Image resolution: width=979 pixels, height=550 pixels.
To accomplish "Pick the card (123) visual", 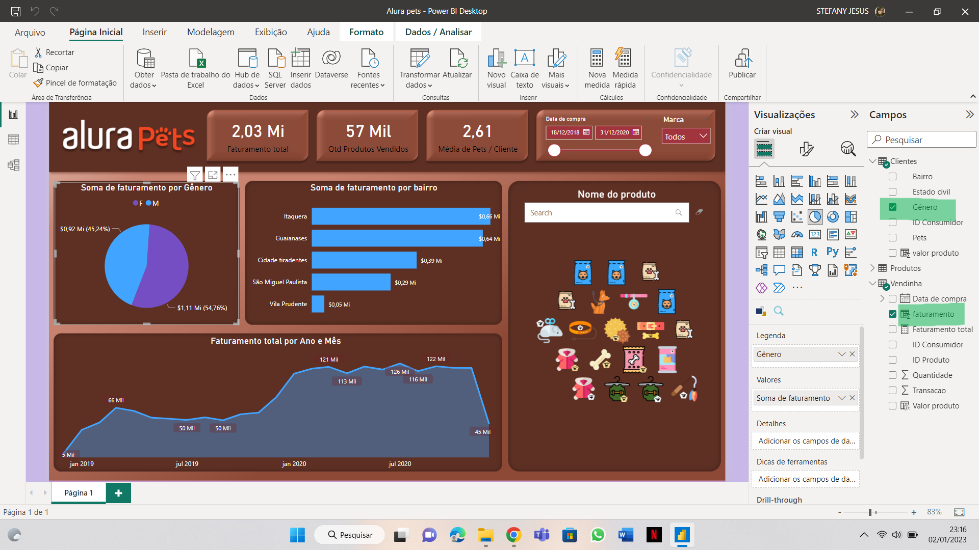I will coord(815,234).
